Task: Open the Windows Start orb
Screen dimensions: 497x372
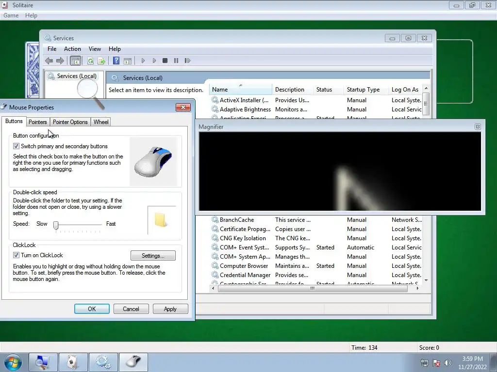Action: click(x=13, y=362)
